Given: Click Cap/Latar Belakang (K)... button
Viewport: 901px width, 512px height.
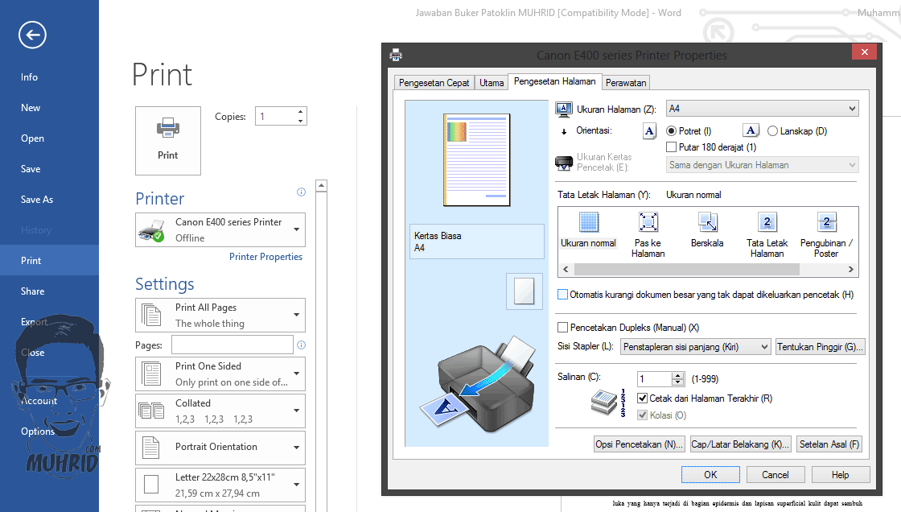Looking at the screenshot, I should coord(740,444).
